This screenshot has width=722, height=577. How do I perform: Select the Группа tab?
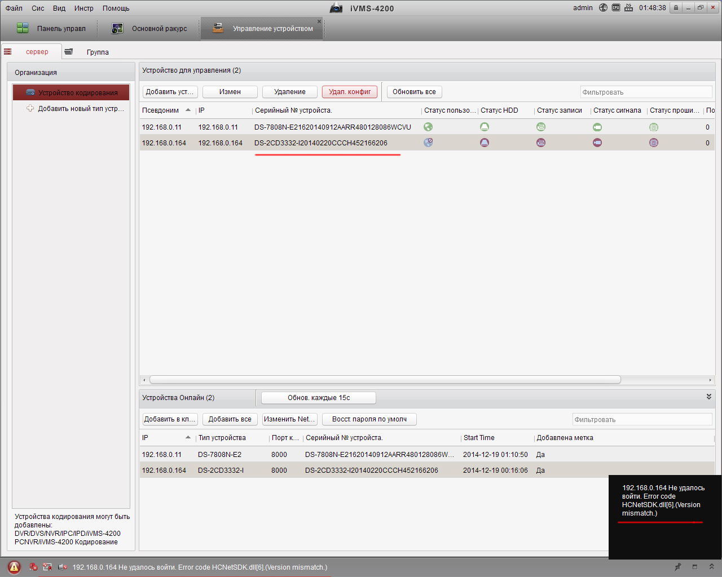coord(98,52)
